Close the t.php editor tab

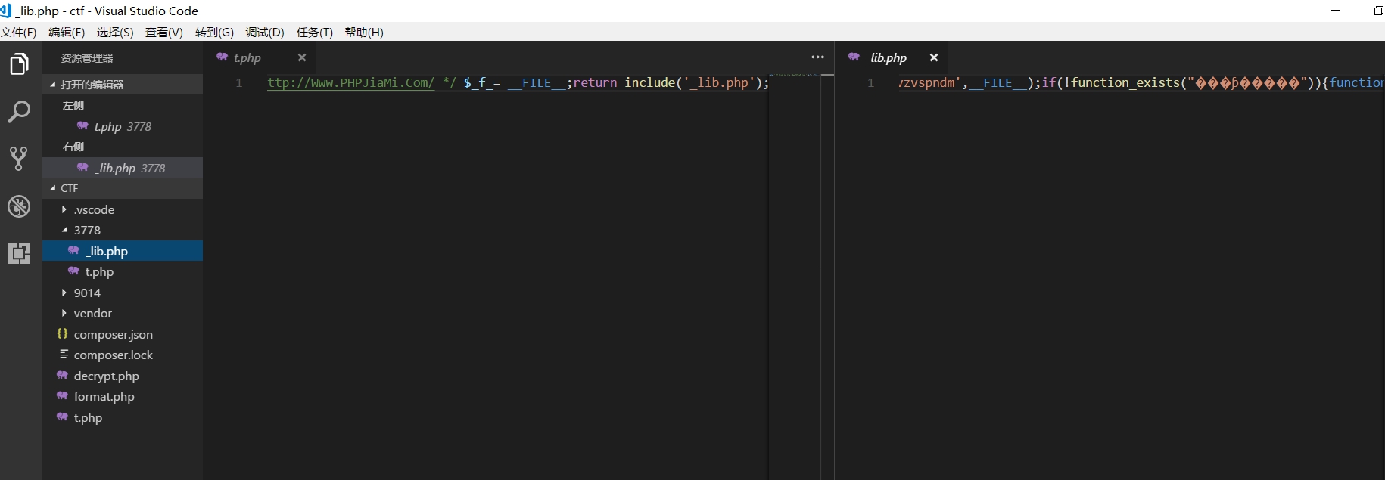[x=302, y=57]
